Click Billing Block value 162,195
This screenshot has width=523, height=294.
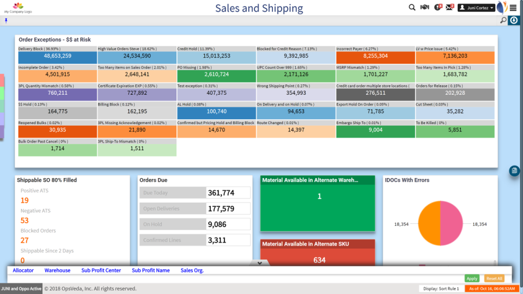coord(137,112)
